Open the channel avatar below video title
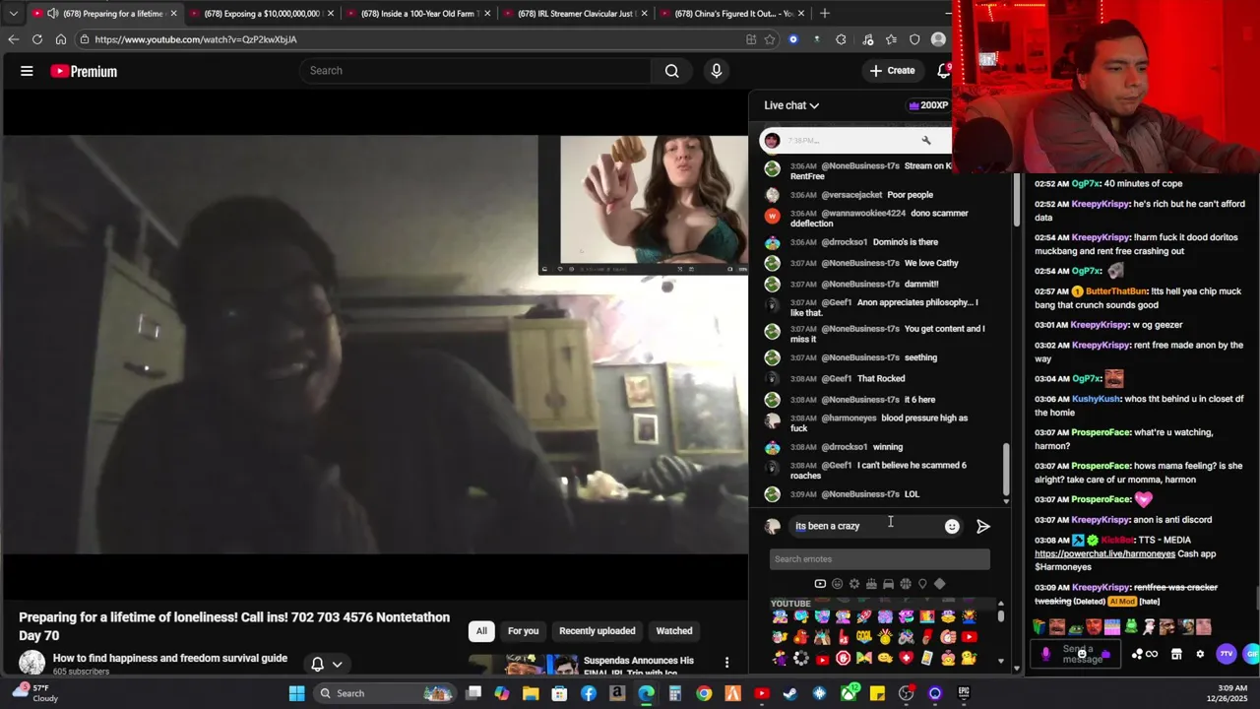The height and width of the screenshot is (709, 1260). click(31, 663)
